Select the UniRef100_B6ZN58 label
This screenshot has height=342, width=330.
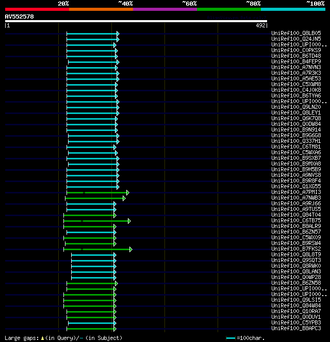coord(296,283)
